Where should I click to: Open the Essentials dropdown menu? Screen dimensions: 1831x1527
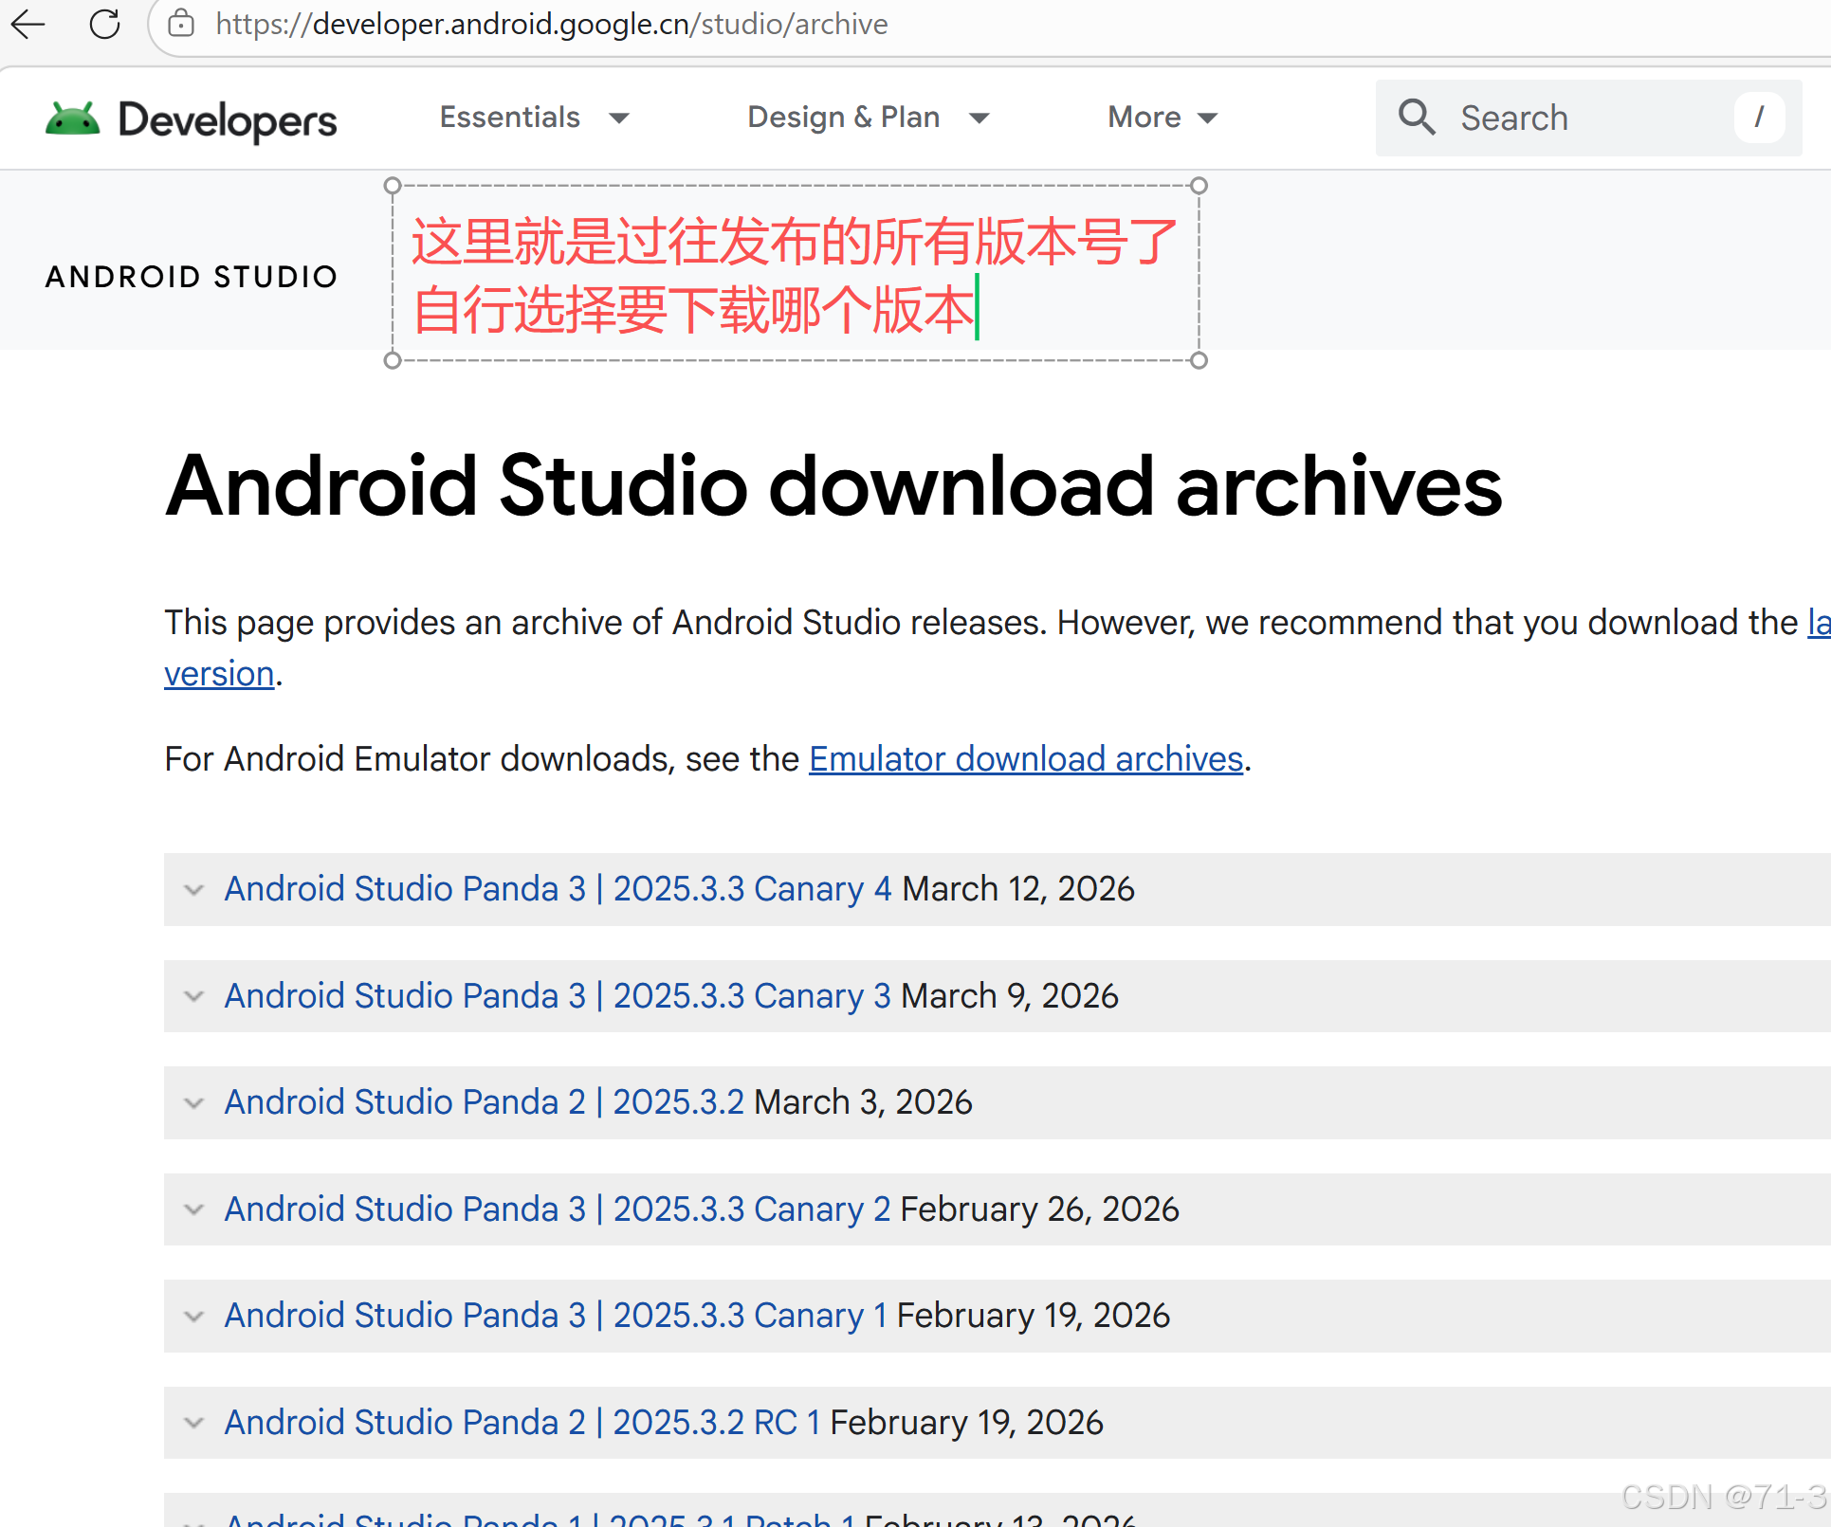(x=534, y=118)
